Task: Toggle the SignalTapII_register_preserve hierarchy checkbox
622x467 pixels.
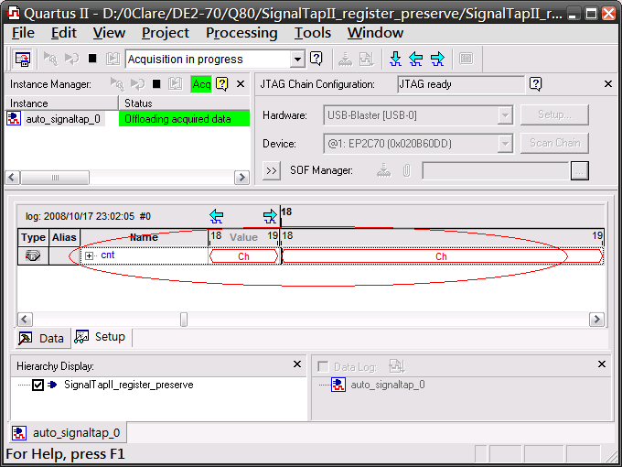Action: [x=38, y=385]
